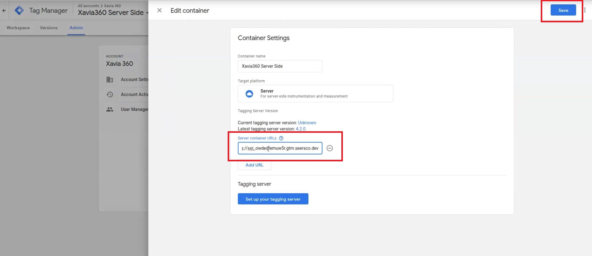Close the Edit container panel
Image resolution: width=592 pixels, height=256 pixels.
[159, 10]
